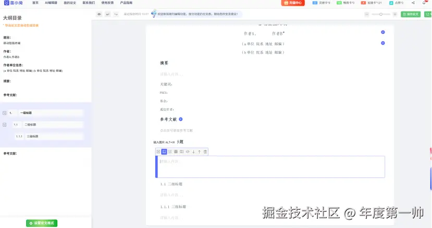Click the green card balance icon
Screen dimensions: 432x228
point(339,3)
